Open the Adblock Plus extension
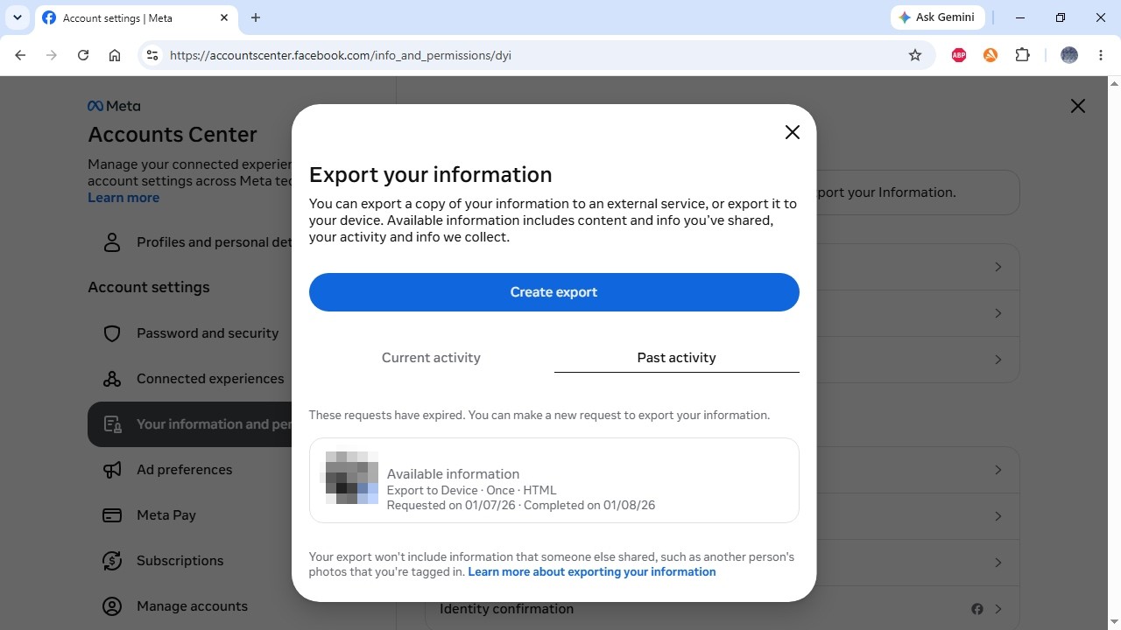Screen dimensions: 1121x630 pyautogui.click(x=959, y=55)
